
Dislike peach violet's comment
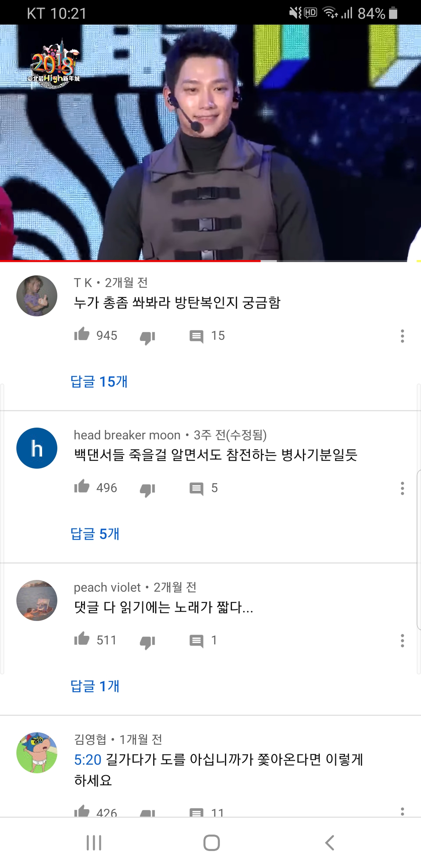[x=148, y=642]
